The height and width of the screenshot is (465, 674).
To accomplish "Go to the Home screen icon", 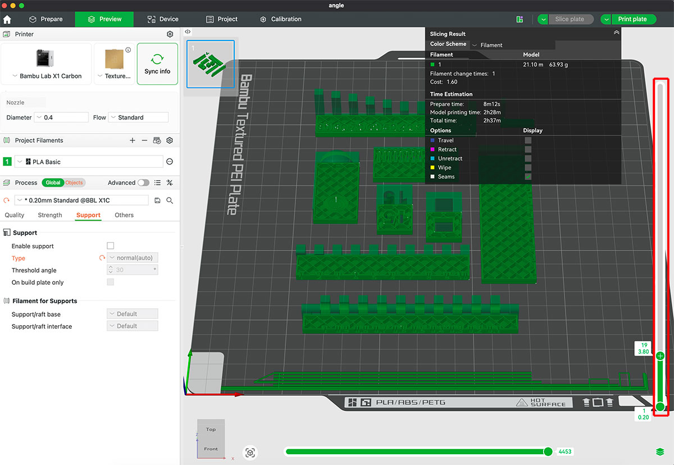I will click(x=7, y=19).
